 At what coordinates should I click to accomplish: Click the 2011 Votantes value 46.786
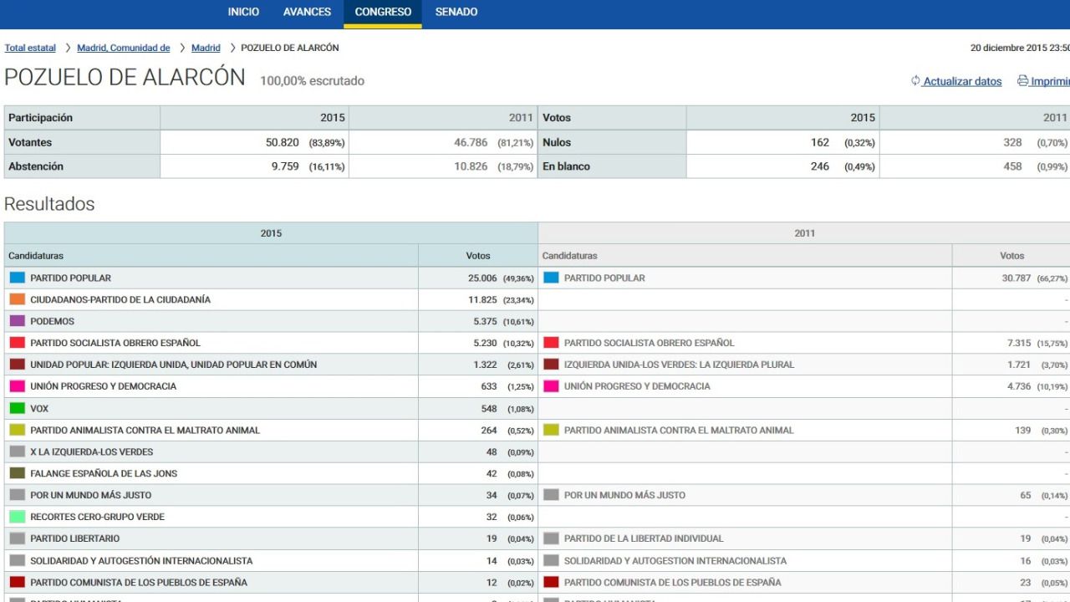471,143
